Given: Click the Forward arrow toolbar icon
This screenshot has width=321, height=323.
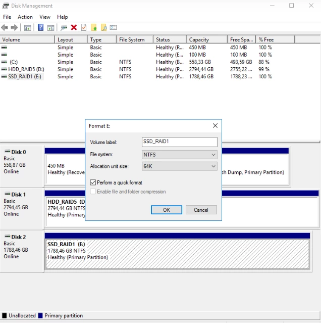Looking at the screenshot, I should (14, 27).
